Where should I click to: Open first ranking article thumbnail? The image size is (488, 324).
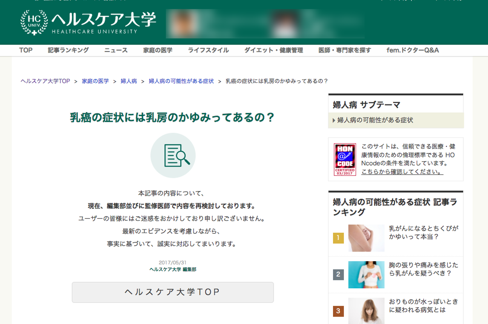366,238
